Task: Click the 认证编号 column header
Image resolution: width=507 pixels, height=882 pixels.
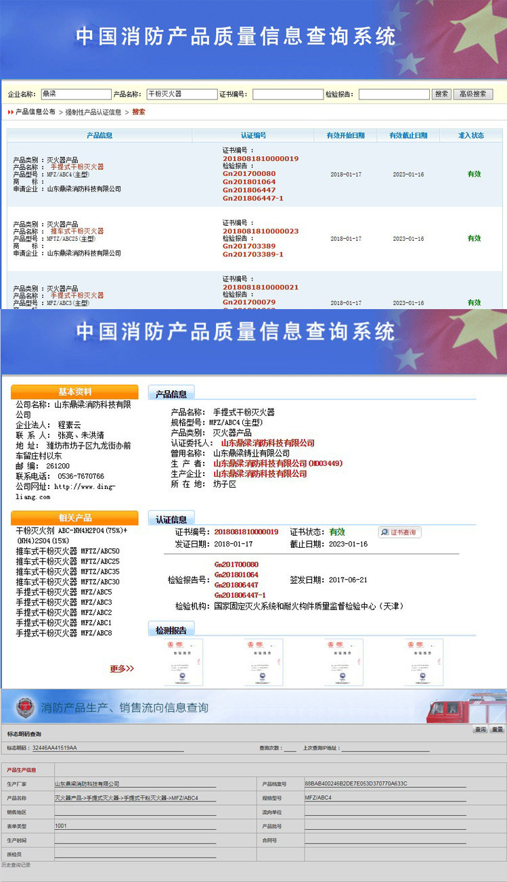Action: click(x=253, y=136)
